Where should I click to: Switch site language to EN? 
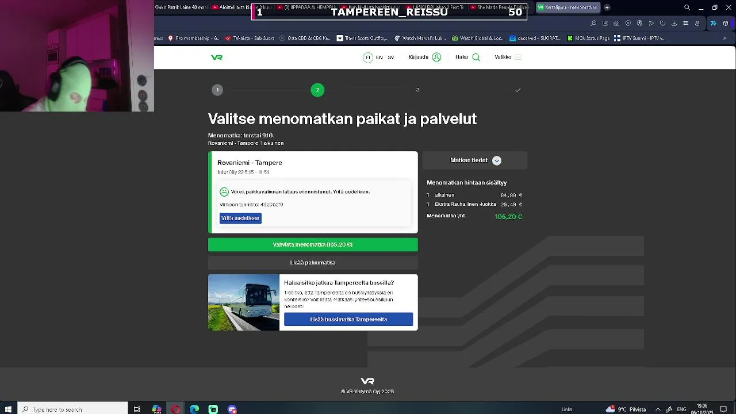point(379,57)
